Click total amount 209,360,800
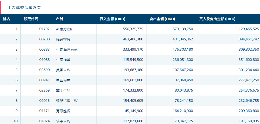 coord(249,111)
